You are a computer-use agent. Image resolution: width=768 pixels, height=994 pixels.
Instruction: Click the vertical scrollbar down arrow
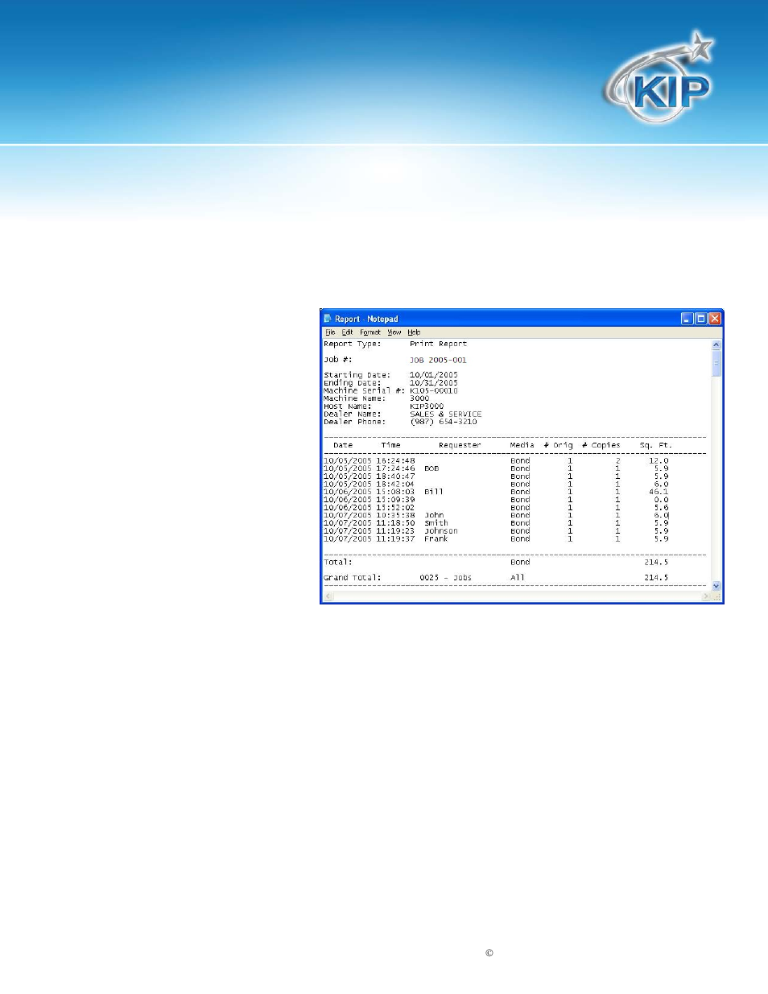pyautogui.click(x=716, y=587)
